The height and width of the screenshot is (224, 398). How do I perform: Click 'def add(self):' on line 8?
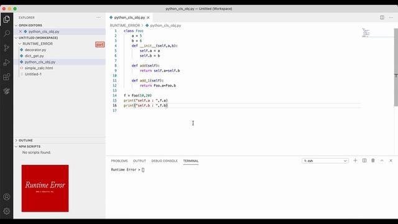[146, 65]
